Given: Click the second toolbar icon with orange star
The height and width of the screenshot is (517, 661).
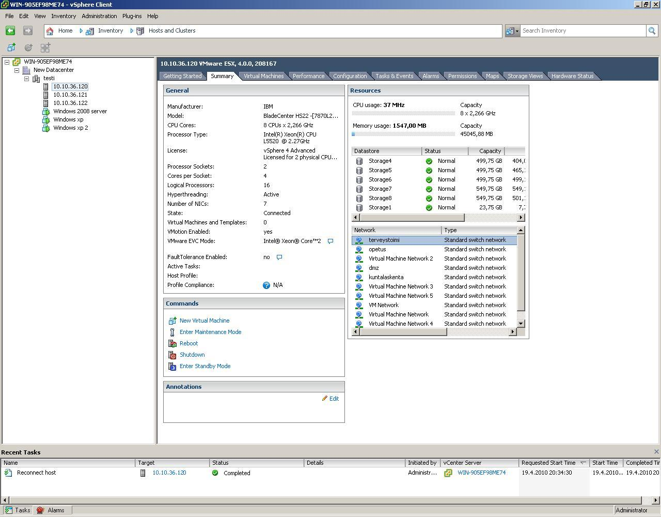Looking at the screenshot, I should 28,48.
